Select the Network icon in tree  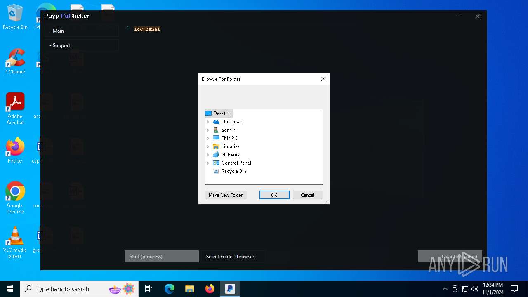(216, 155)
